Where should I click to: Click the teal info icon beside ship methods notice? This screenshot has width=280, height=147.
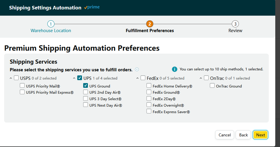coord(174,69)
